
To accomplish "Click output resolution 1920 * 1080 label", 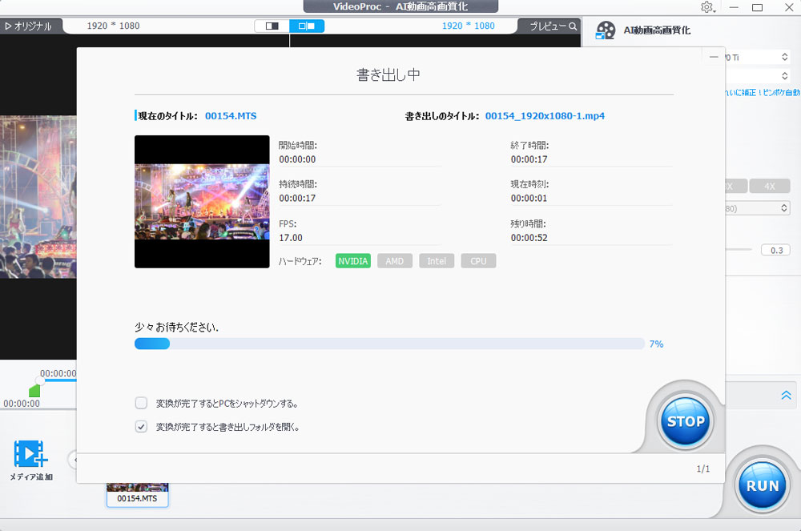I will (469, 26).
